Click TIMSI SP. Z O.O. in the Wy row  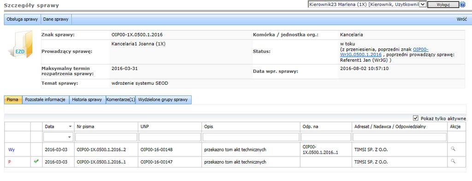371,149
